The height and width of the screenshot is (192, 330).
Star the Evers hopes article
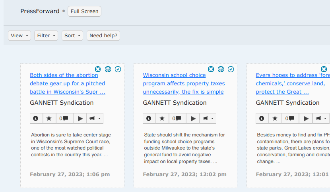pyautogui.click(x=275, y=119)
